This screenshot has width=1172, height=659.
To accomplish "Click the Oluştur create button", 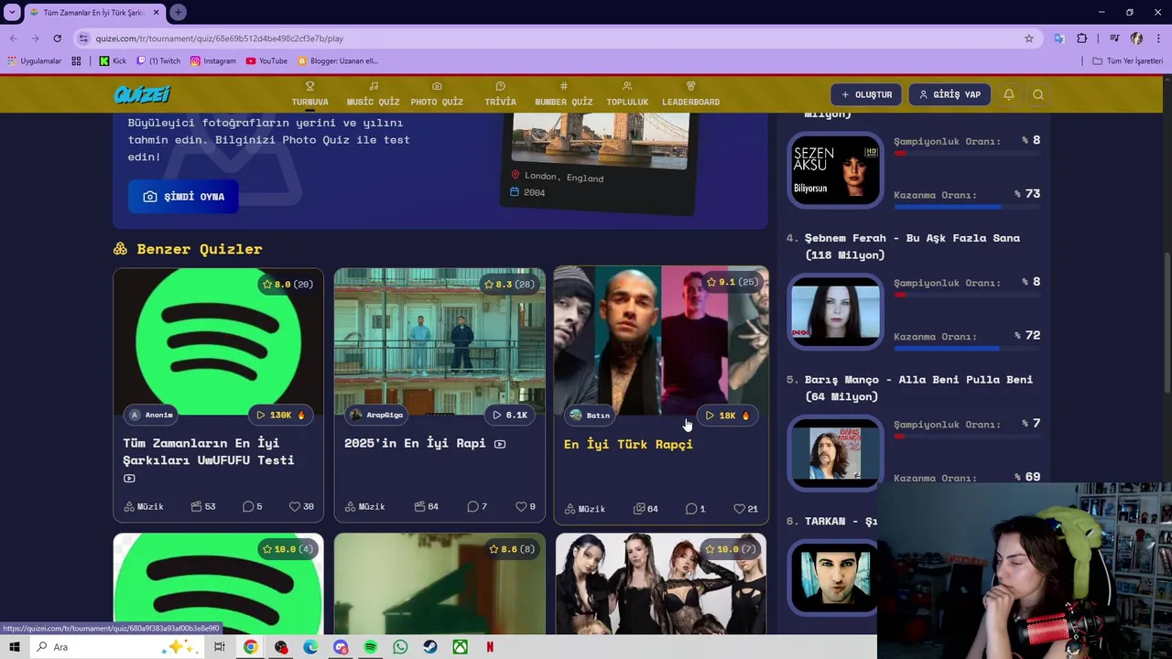I will [x=866, y=94].
